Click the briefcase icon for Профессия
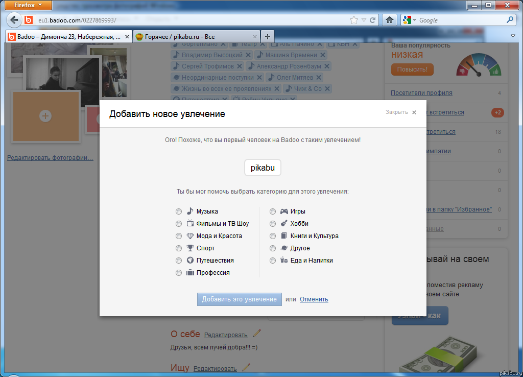 [190, 273]
